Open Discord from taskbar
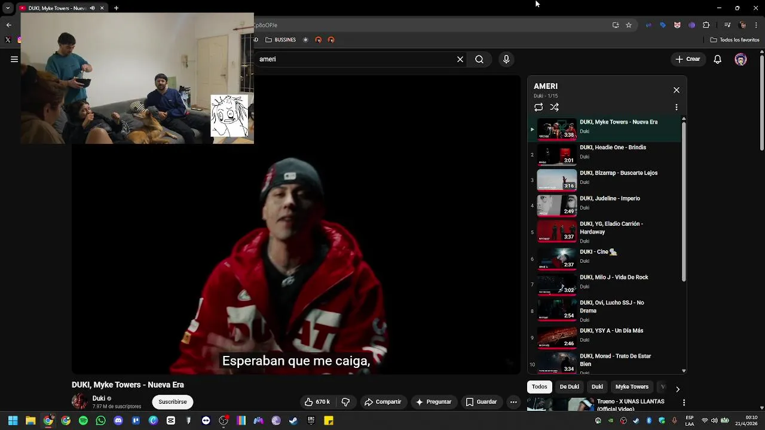Screen dimensions: 765x430 (118, 420)
